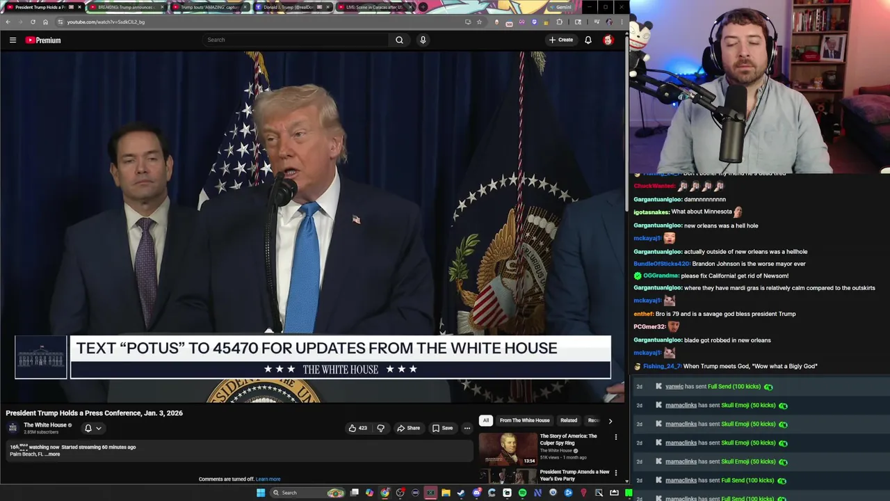Open options for Culper Spy Ring video
Viewport: 890px width, 501px height.
pyautogui.click(x=615, y=437)
